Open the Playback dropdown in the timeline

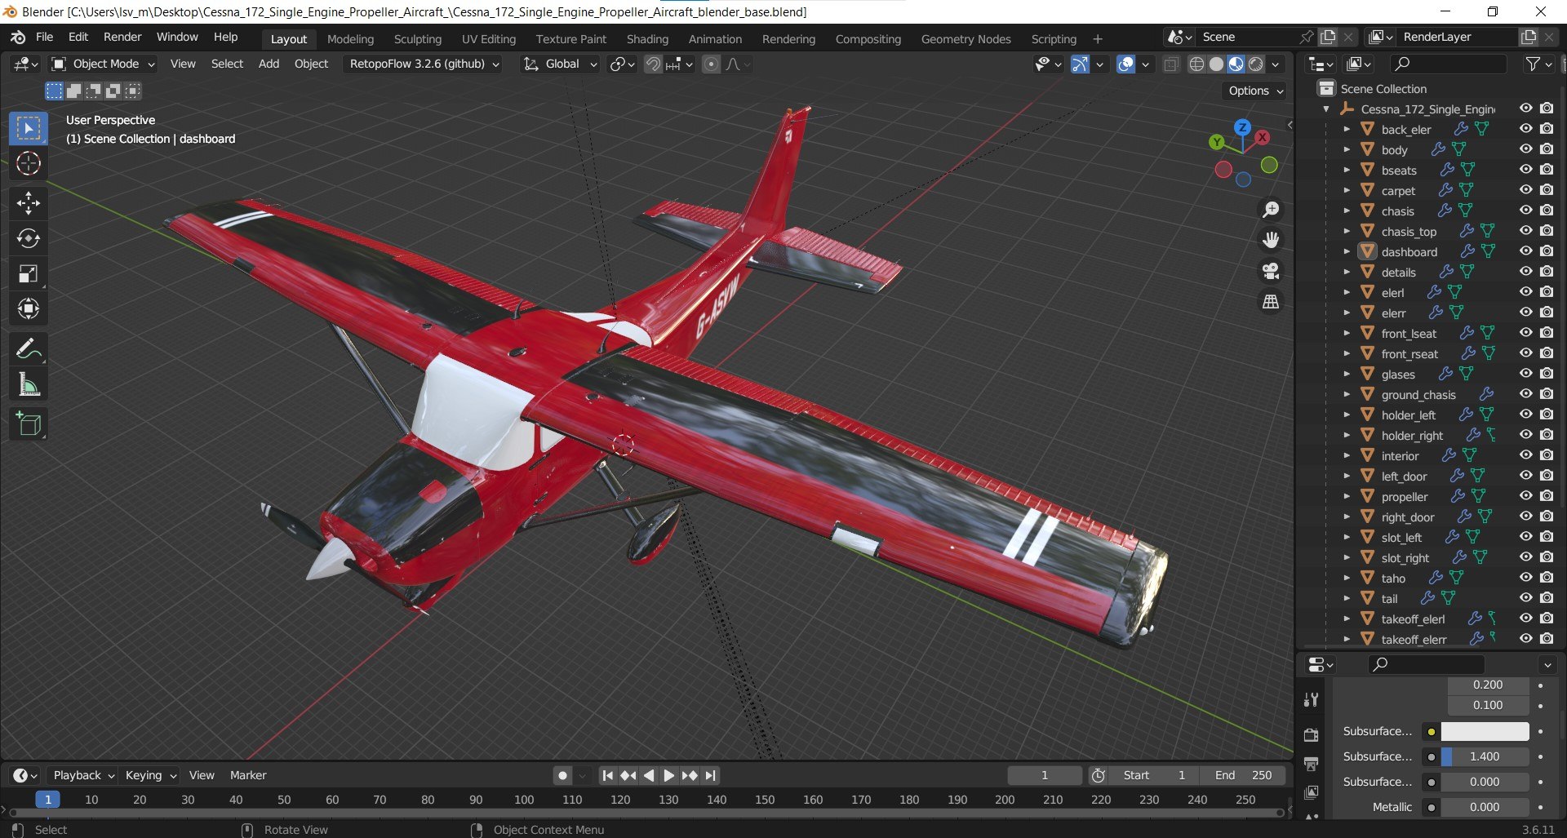pos(83,776)
